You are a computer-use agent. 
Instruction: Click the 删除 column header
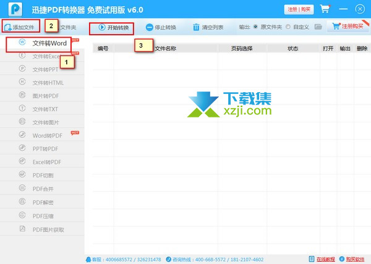click(x=362, y=48)
